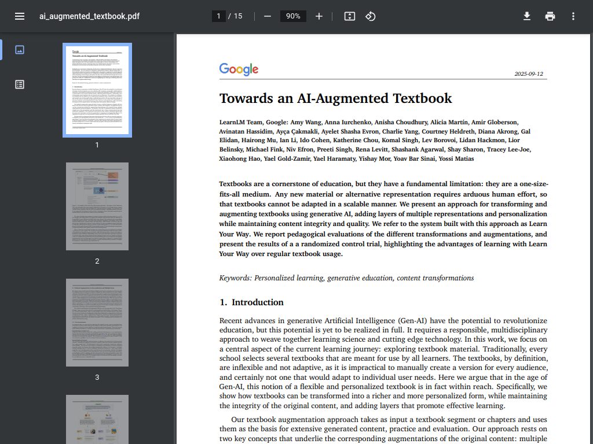Click the page number input field
593x444 pixels.
click(x=218, y=16)
